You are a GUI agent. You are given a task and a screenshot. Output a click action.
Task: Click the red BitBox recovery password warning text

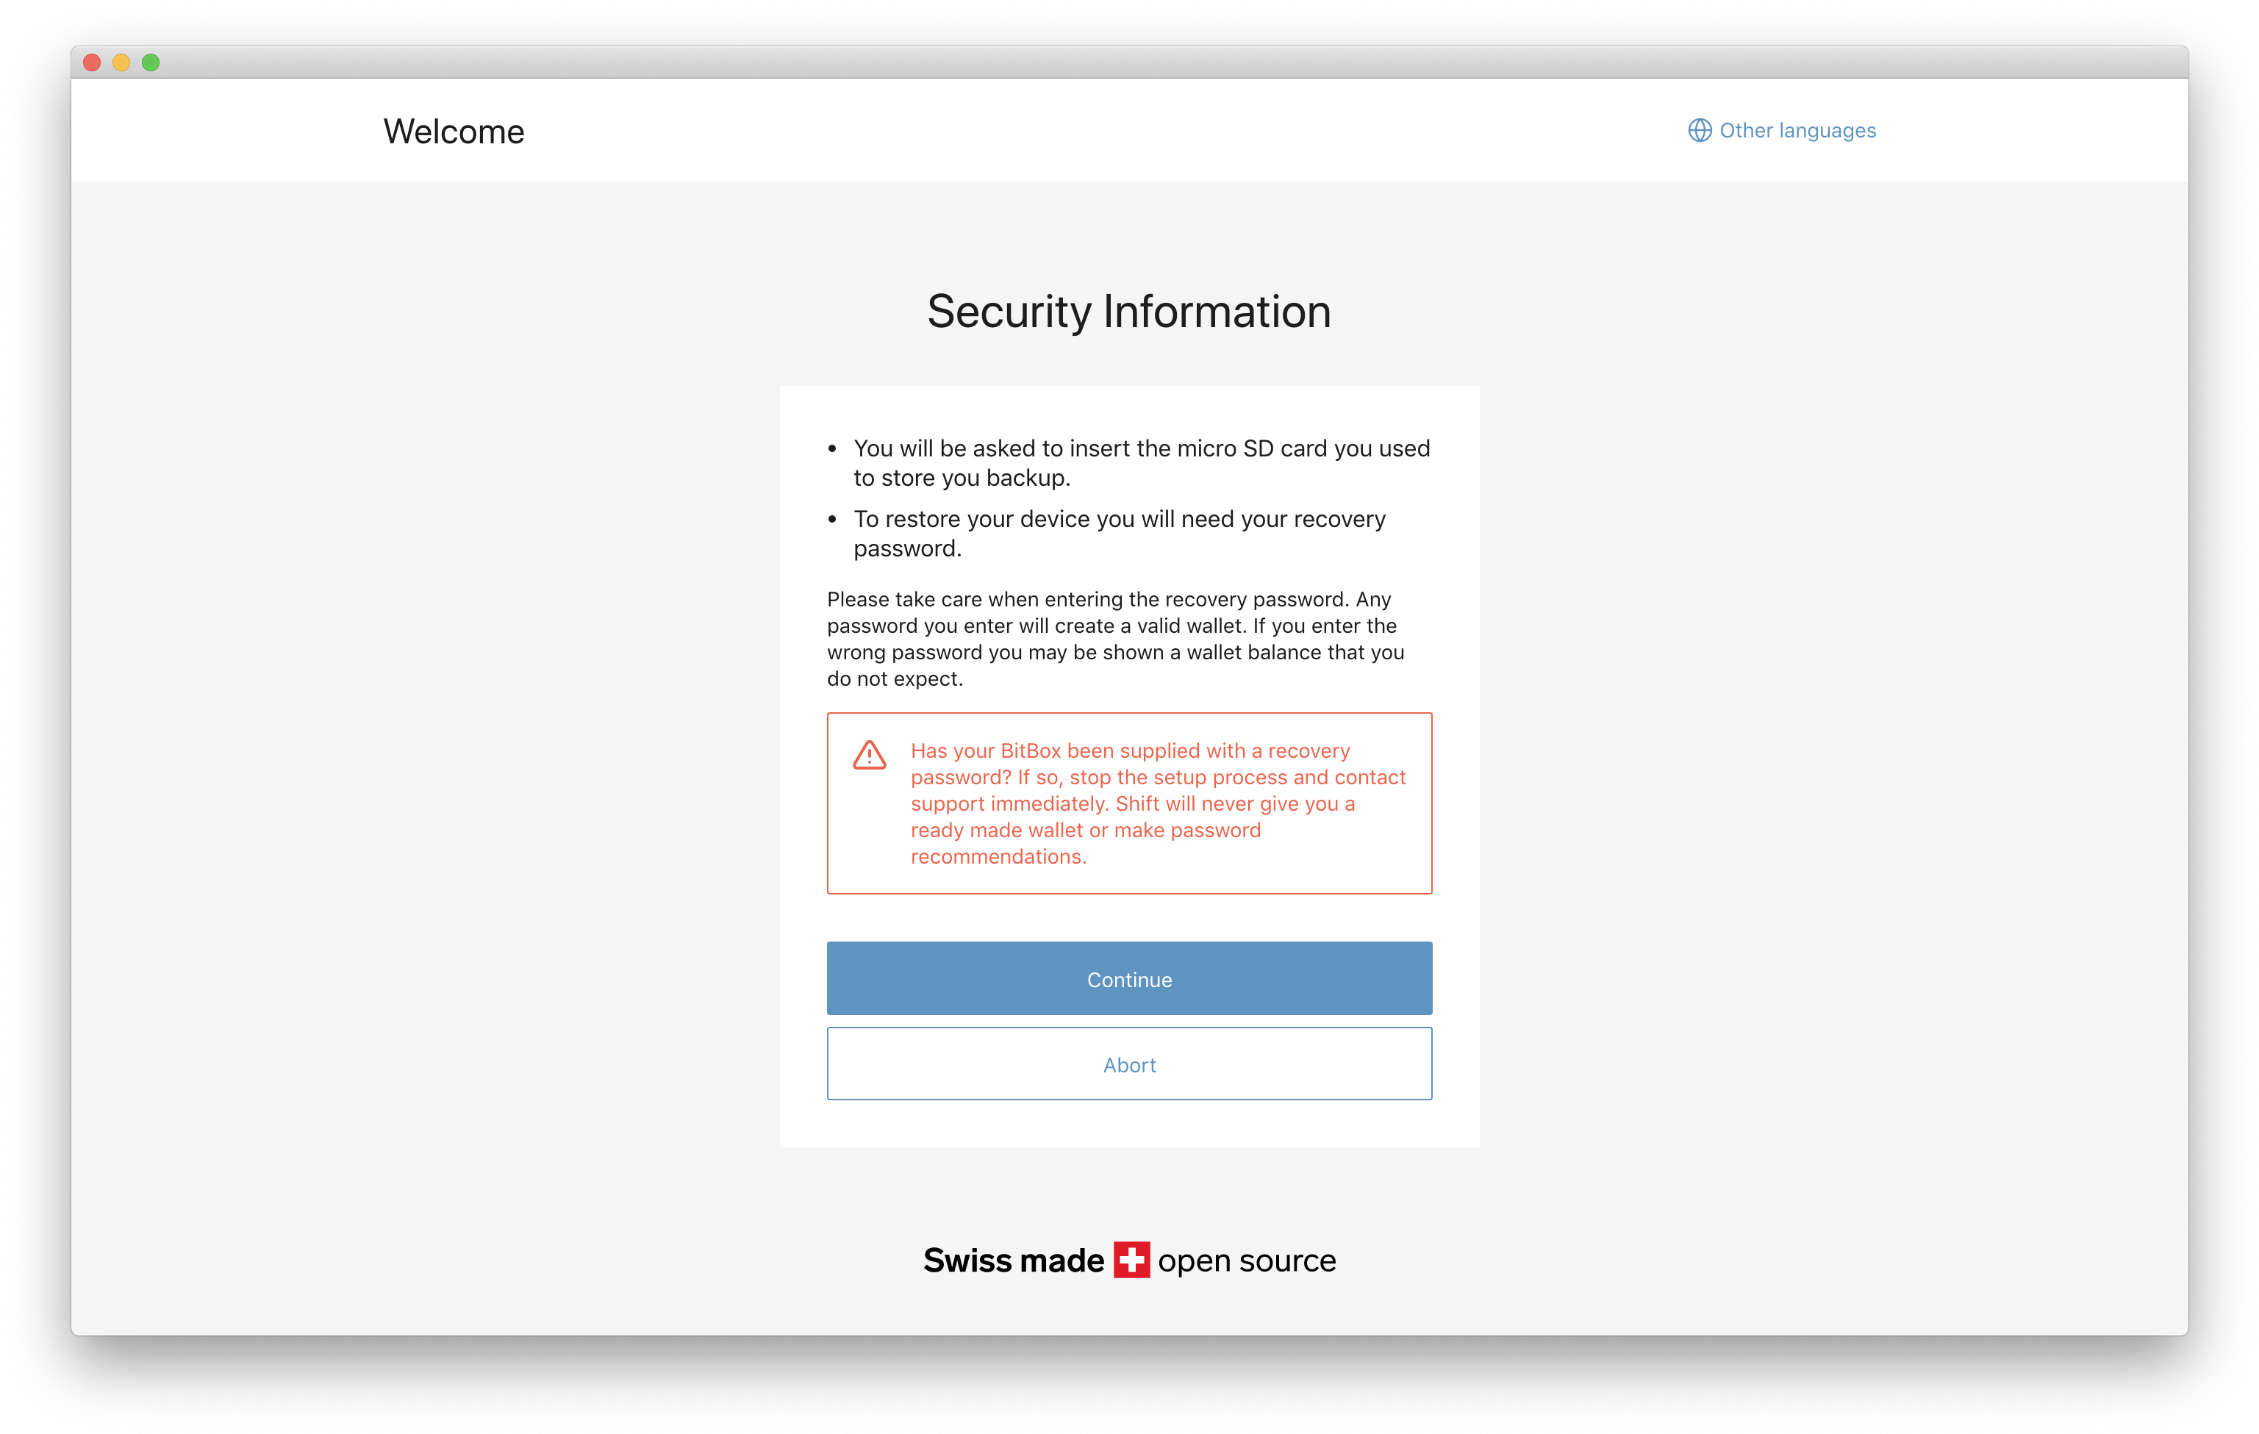[x=1158, y=803]
